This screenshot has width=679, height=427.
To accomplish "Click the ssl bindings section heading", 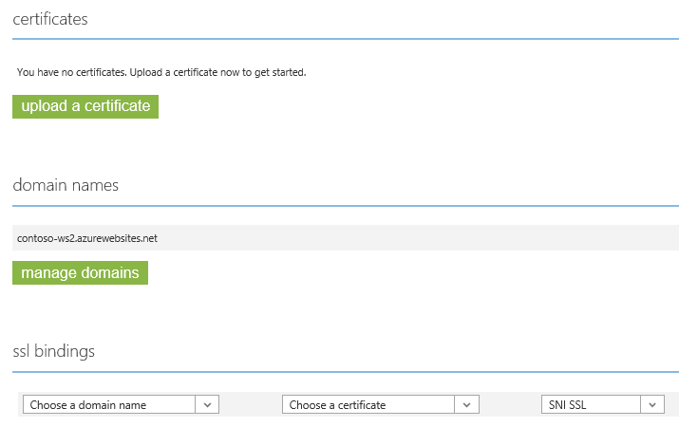I will [x=54, y=351].
